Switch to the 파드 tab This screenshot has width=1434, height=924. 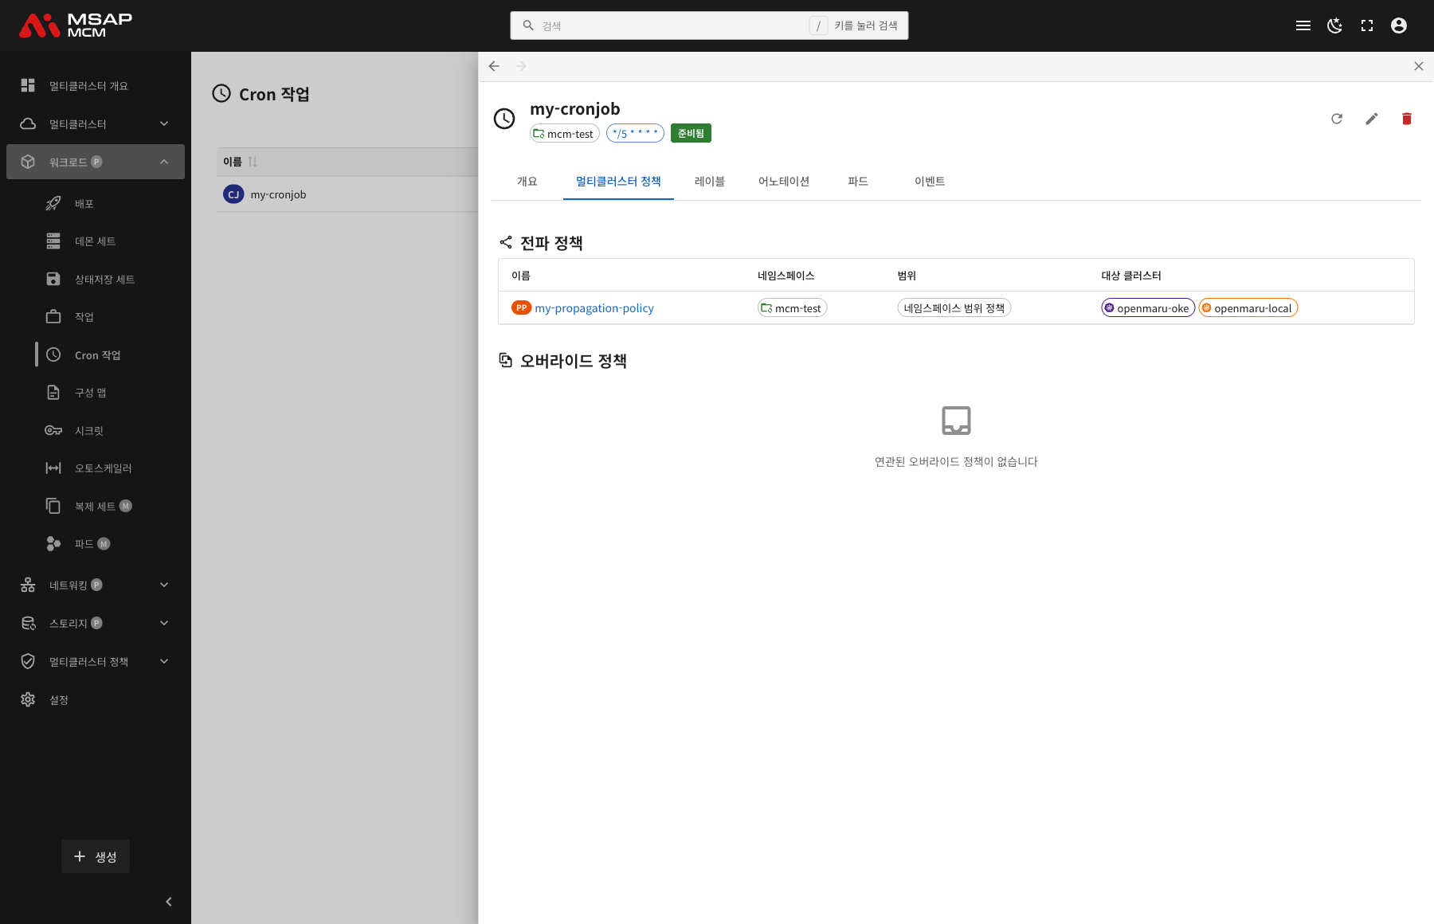click(858, 182)
